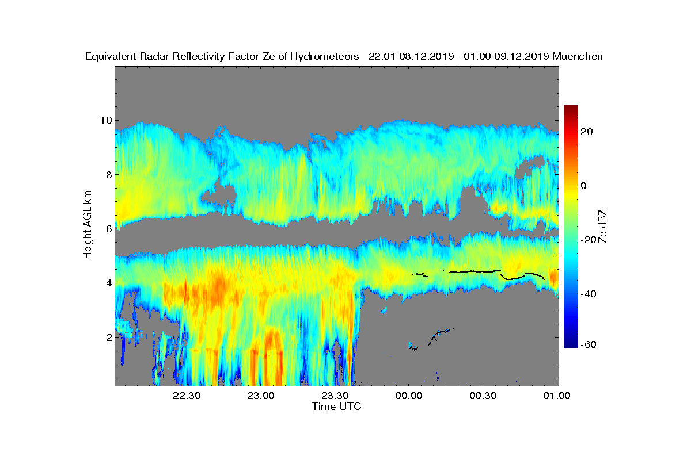This screenshot has height=460, width=691.
Task: Click the plot title 'Equivalent Radar Reflectivity Factor Ze of Hydrometeors'
Action: (x=222, y=56)
